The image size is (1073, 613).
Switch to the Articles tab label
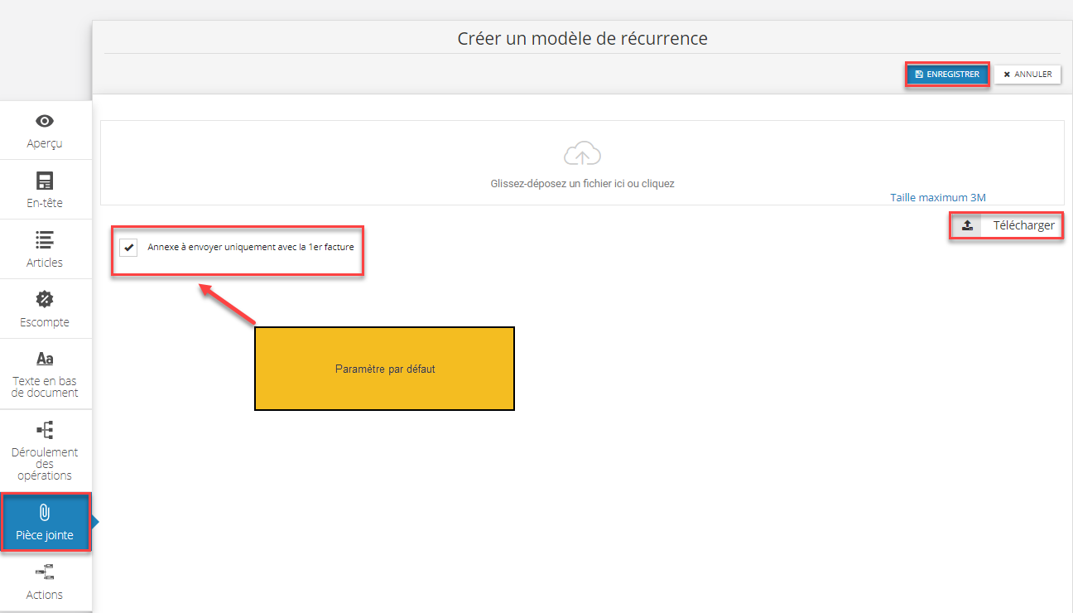(45, 263)
